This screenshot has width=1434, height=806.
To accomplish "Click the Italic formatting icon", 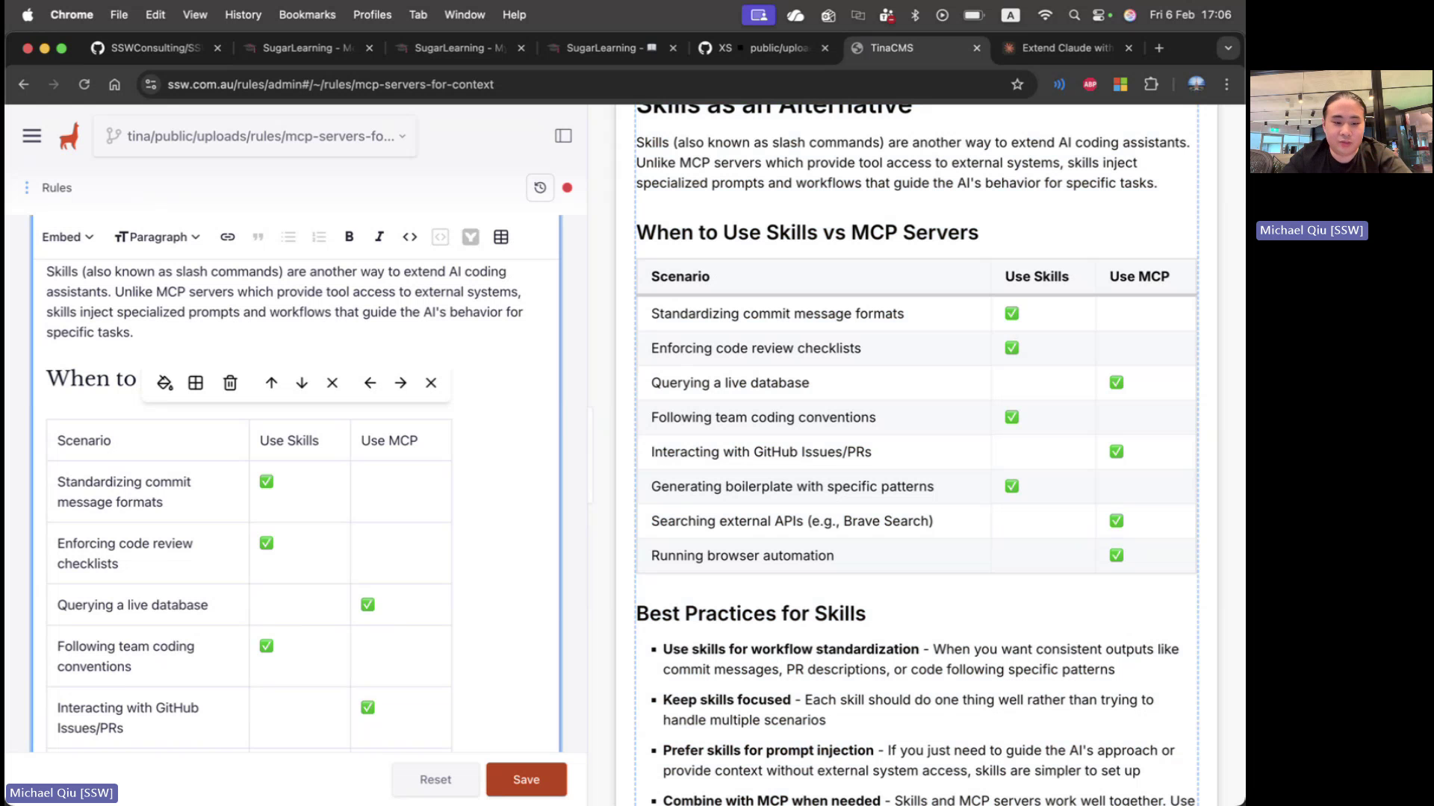I will coord(379,237).
